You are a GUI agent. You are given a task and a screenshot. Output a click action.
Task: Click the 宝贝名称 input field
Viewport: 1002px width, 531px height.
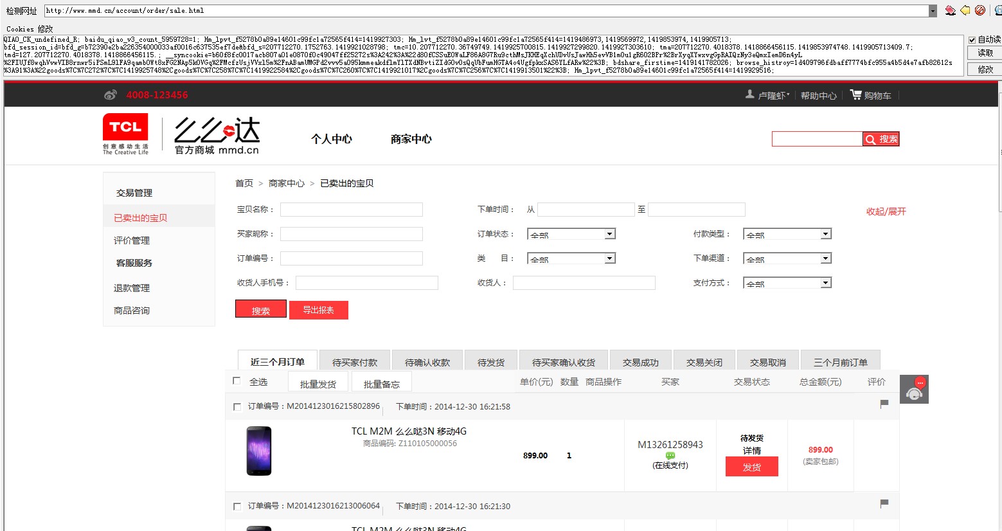352,210
